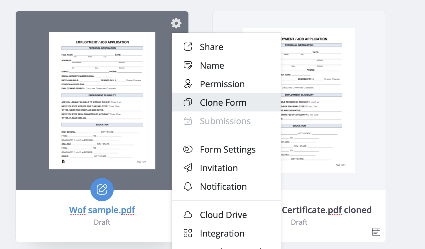Select Invitation in the dropdown menu
Viewport: 425px width, 249px height.
tap(219, 168)
